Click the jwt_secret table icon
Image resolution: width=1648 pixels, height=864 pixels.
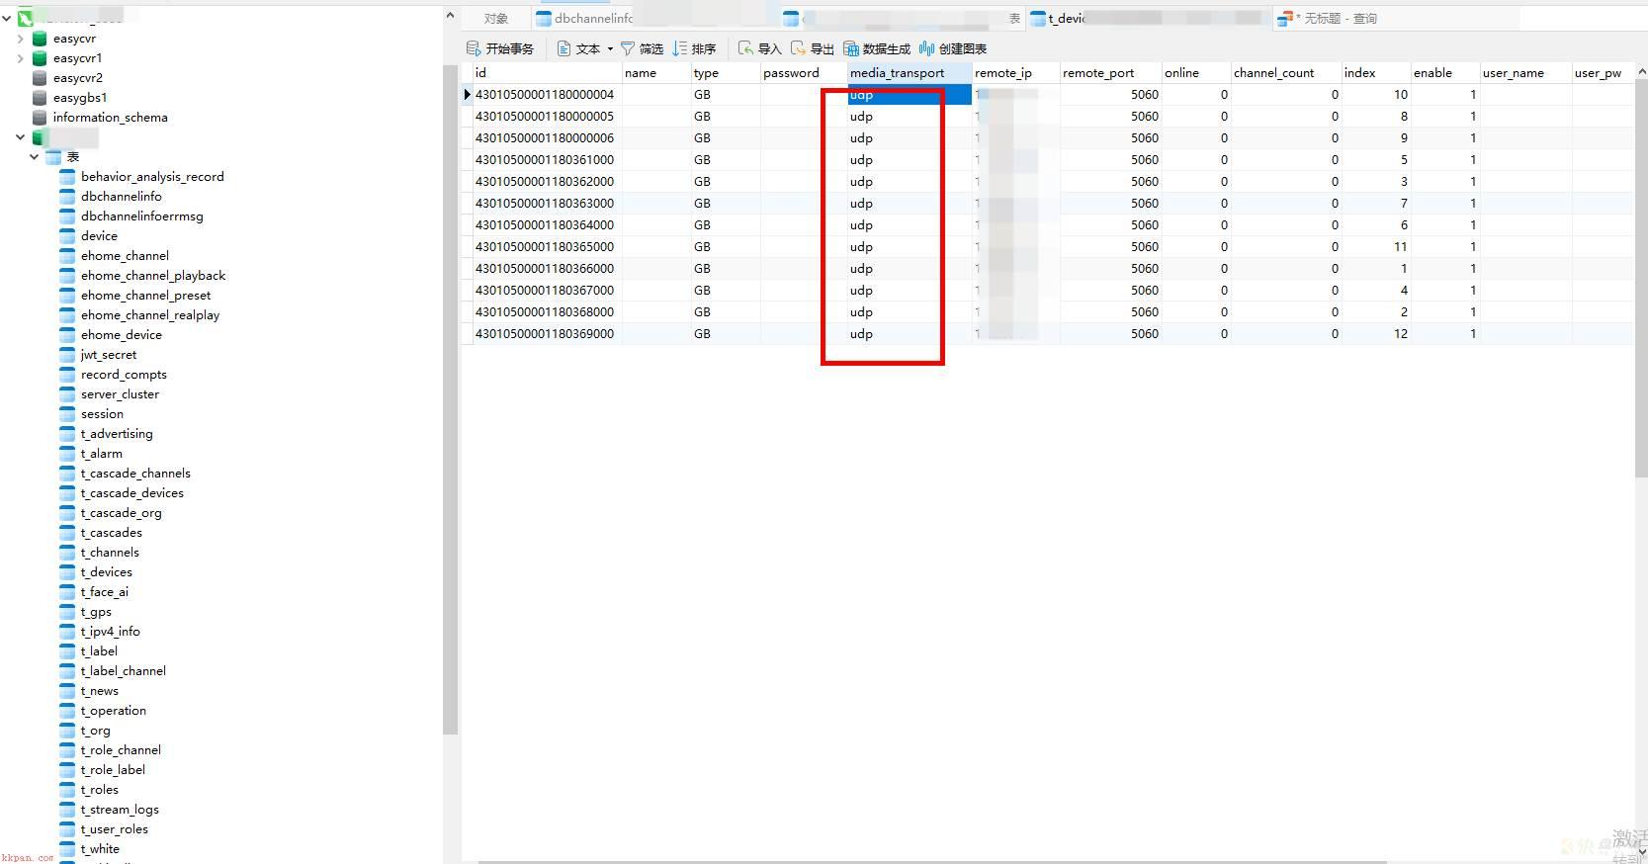(67, 355)
